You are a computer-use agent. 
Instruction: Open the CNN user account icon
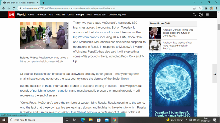click(x=201, y=14)
